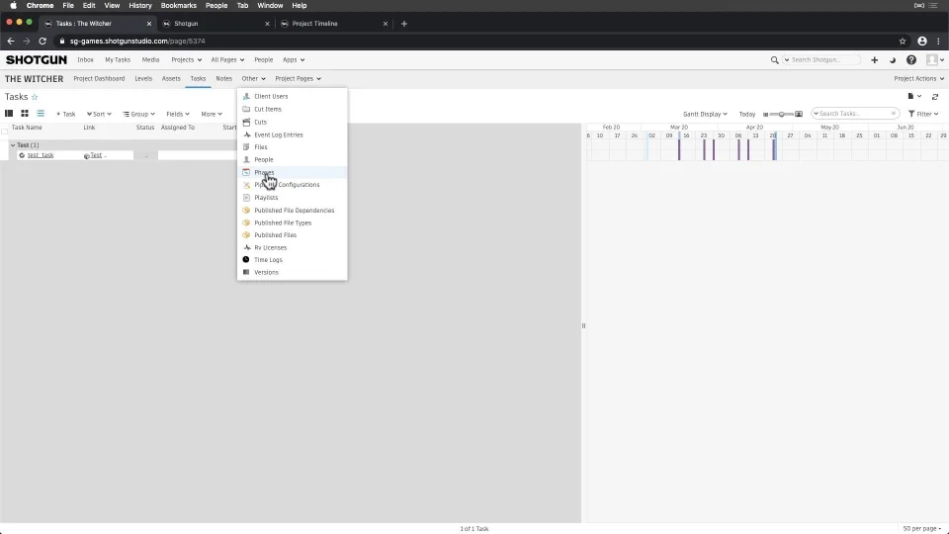This screenshot has width=949, height=534.
Task: Click the Gantt zoom-out icon
Action: 765,114
